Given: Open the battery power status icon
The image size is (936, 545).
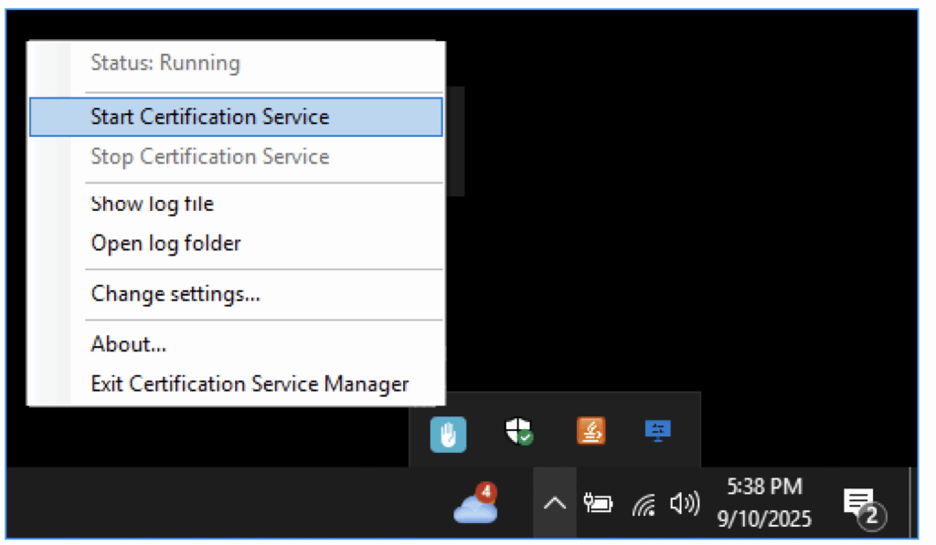Looking at the screenshot, I should click(x=600, y=503).
